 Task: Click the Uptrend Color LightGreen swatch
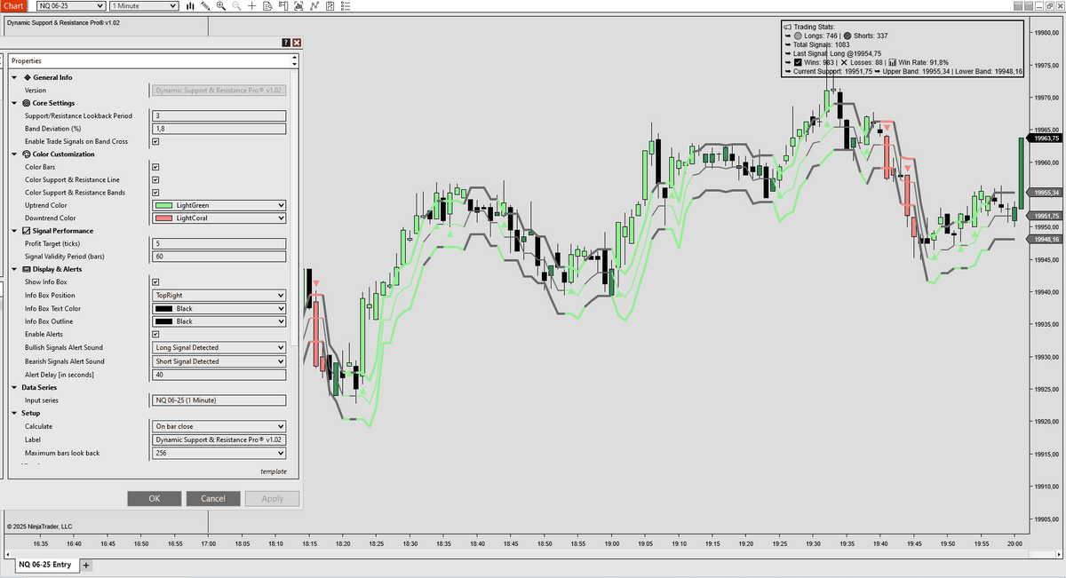click(x=163, y=205)
